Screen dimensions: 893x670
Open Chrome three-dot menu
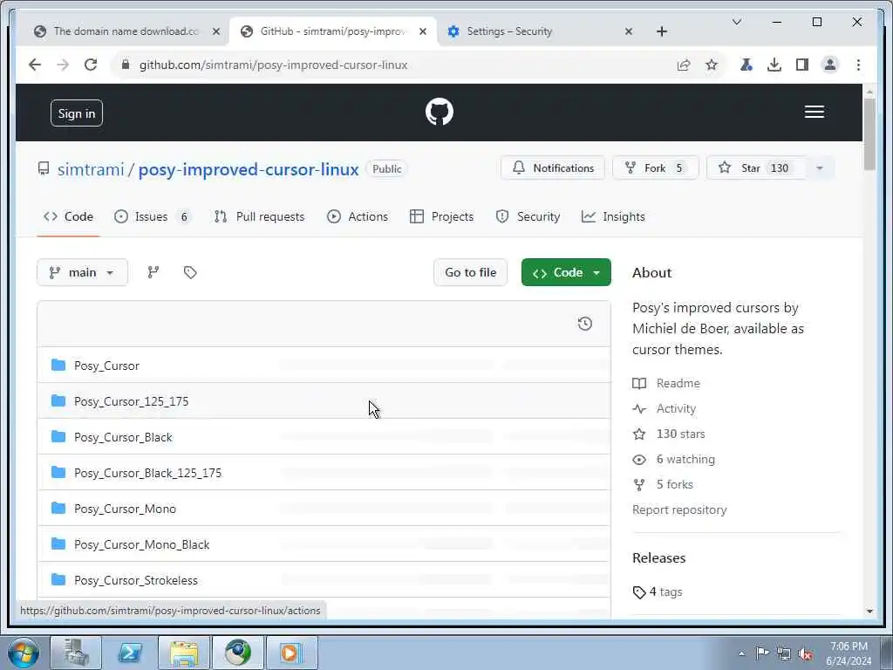pyautogui.click(x=858, y=65)
